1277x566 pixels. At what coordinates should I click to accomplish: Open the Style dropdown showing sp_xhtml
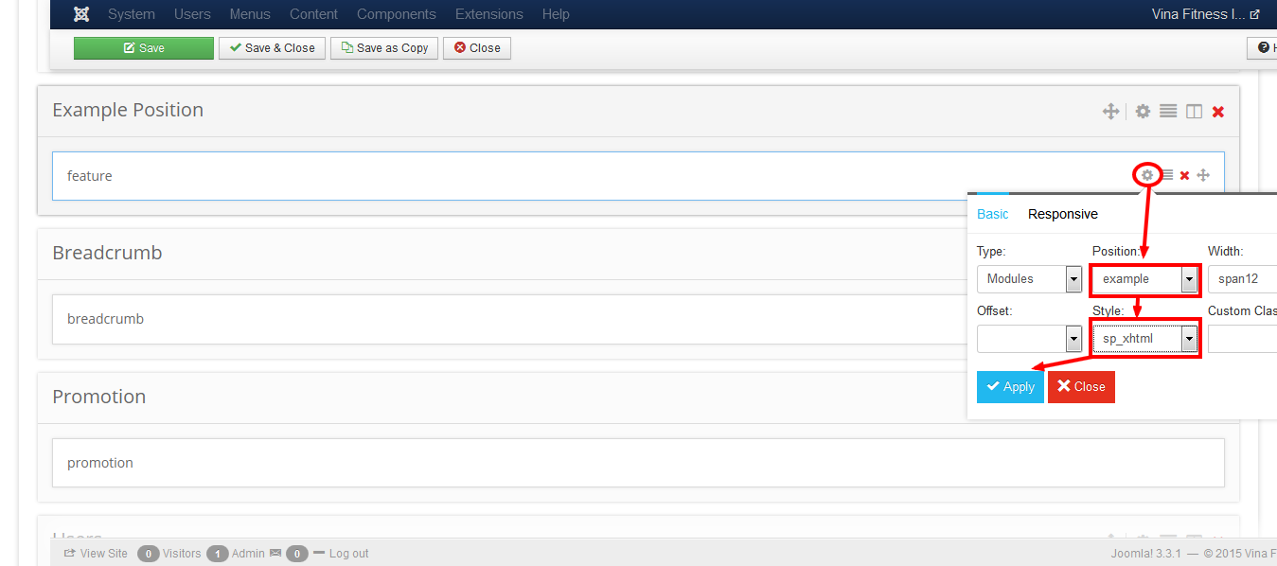[x=1144, y=339]
